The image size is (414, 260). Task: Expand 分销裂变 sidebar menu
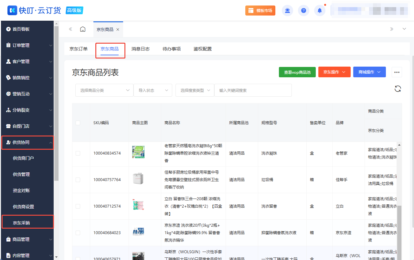[x=27, y=110]
